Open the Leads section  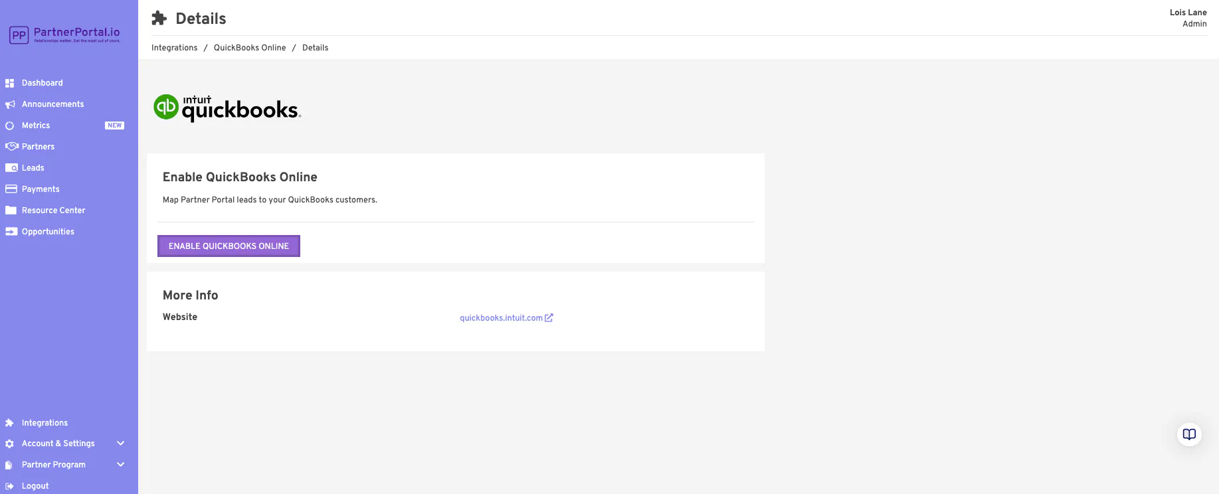tap(33, 168)
